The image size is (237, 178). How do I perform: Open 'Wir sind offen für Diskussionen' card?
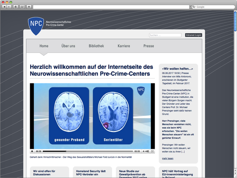tap(49, 172)
